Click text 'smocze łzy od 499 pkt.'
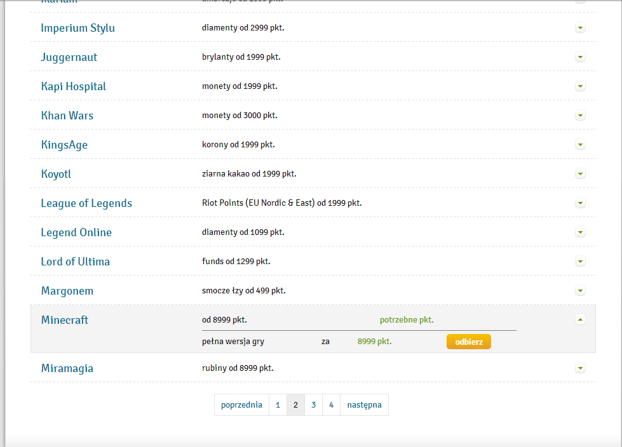Viewport: 622px width, 447px height. tap(243, 290)
